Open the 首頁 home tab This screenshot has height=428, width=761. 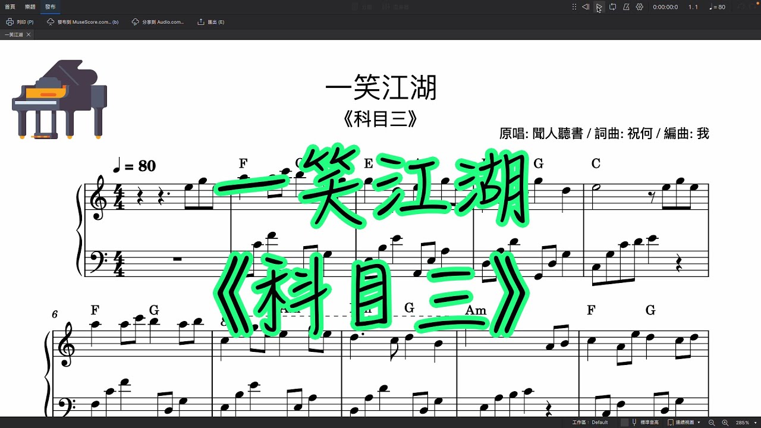(10, 7)
